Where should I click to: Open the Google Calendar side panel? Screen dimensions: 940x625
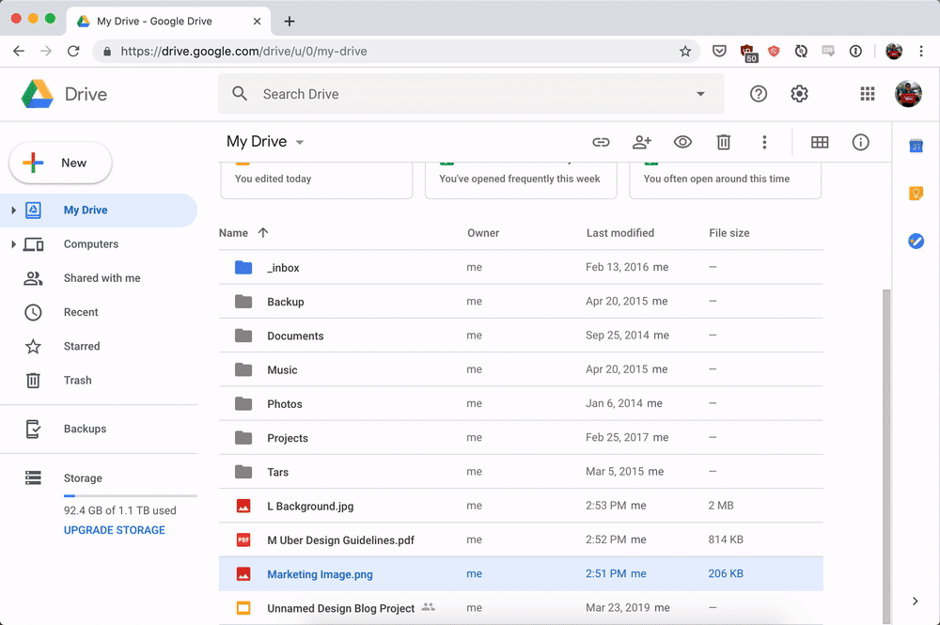click(x=916, y=145)
